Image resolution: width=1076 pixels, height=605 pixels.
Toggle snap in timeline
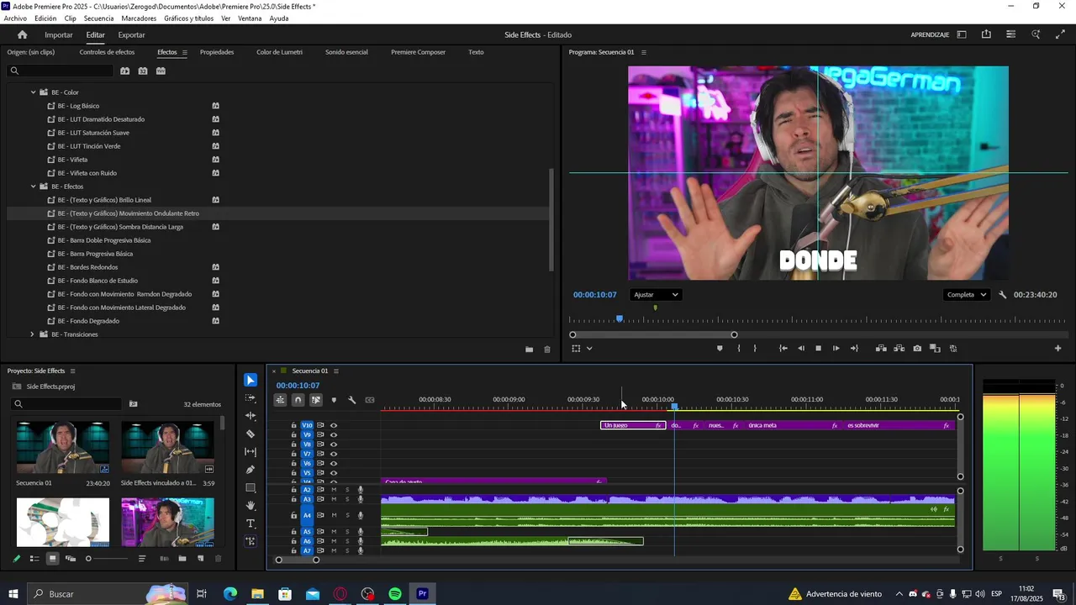tap(298, 400)
